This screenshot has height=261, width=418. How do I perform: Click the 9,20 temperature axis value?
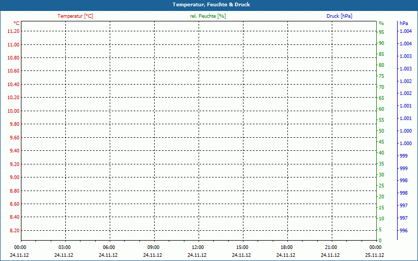(x=15, y=164)
